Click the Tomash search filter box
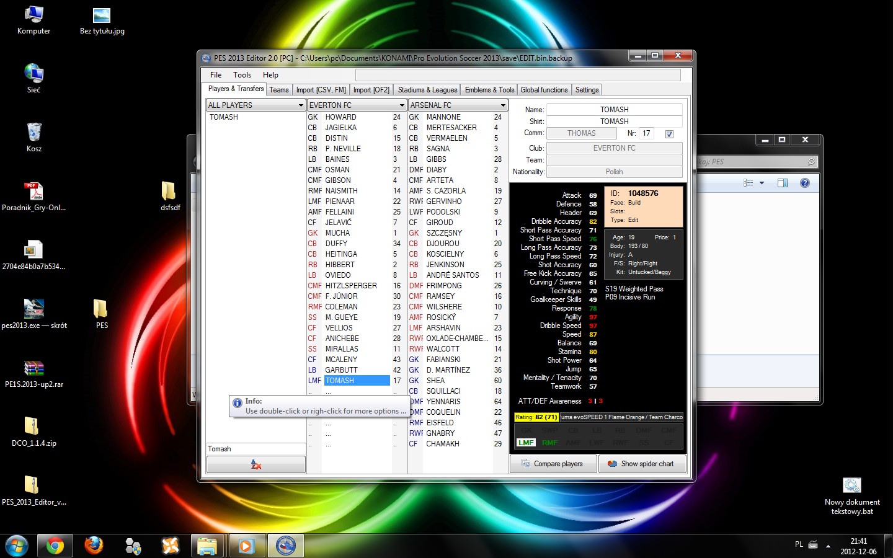The image size is (893, 558). click(x=255, y=449)
